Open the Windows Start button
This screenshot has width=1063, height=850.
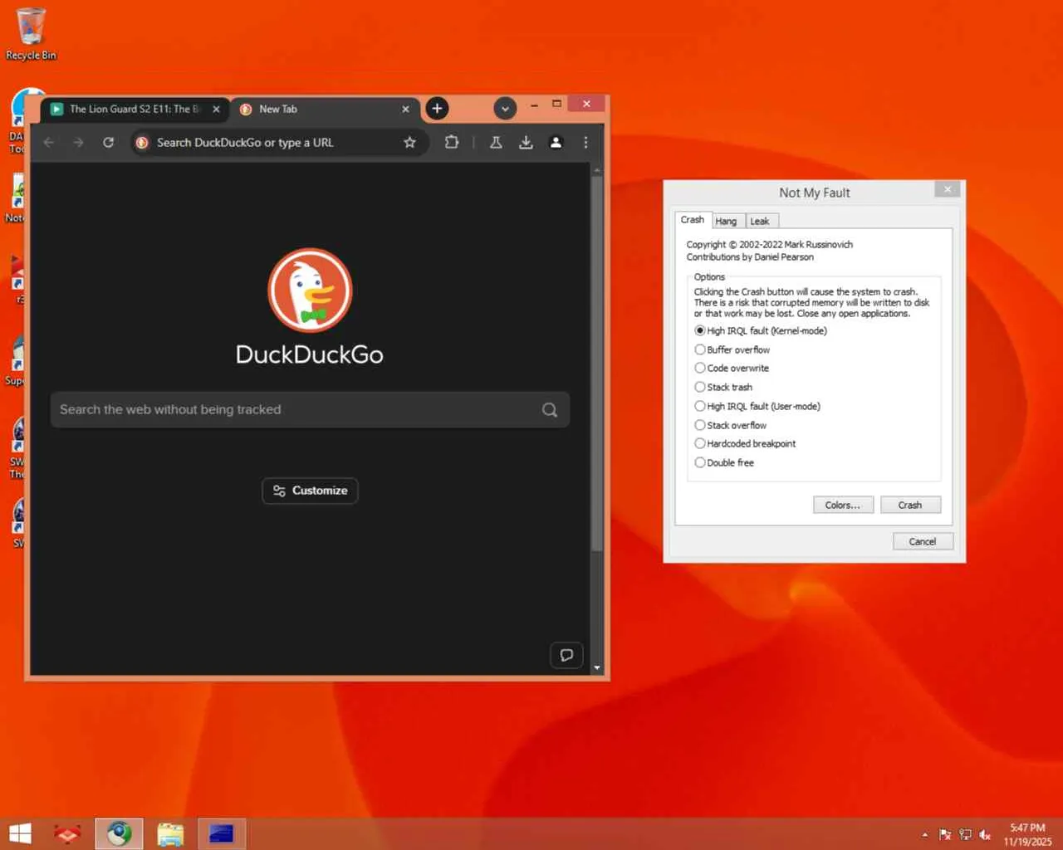tap(20, 833)
